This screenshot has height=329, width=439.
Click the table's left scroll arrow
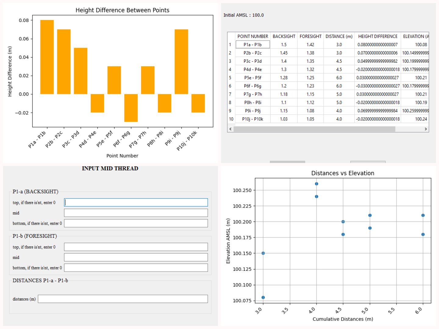(x=230, y=129)
